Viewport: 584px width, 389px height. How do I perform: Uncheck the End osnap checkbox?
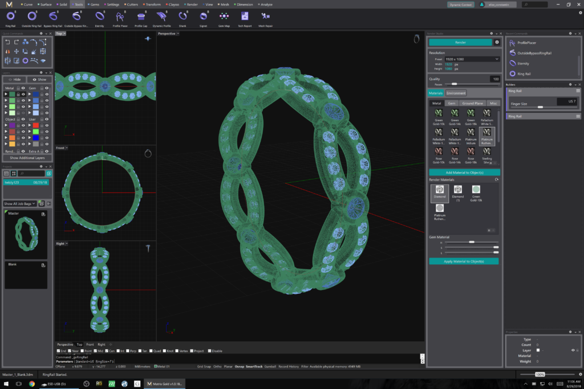tap(59, 351)
